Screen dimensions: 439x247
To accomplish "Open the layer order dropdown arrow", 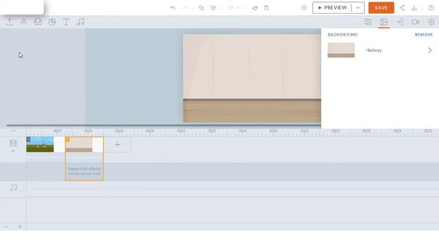I will tap(238, 8).
